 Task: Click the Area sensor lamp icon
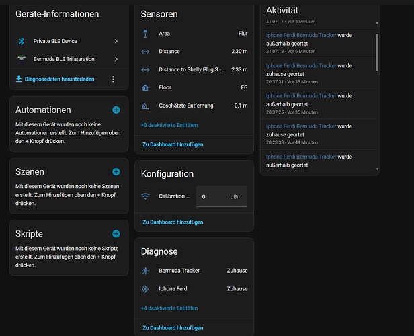click(145, 33)
